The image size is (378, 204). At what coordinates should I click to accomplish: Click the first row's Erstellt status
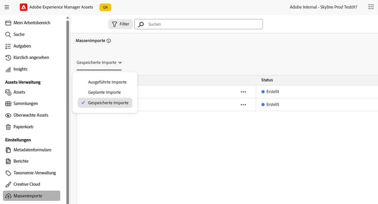coord(270,92)
